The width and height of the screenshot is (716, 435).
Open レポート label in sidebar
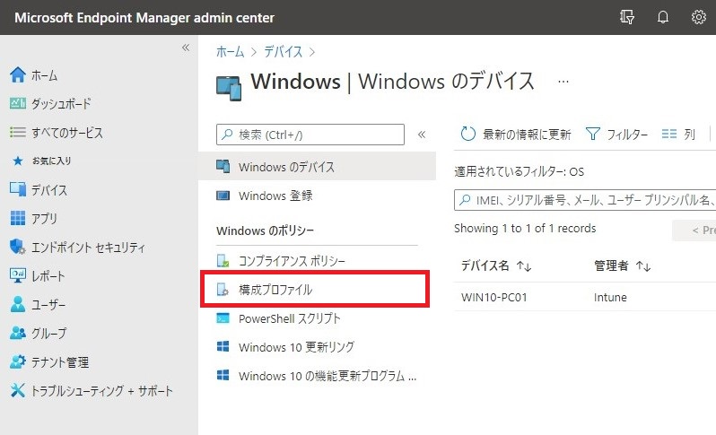(x=48, y=275)
